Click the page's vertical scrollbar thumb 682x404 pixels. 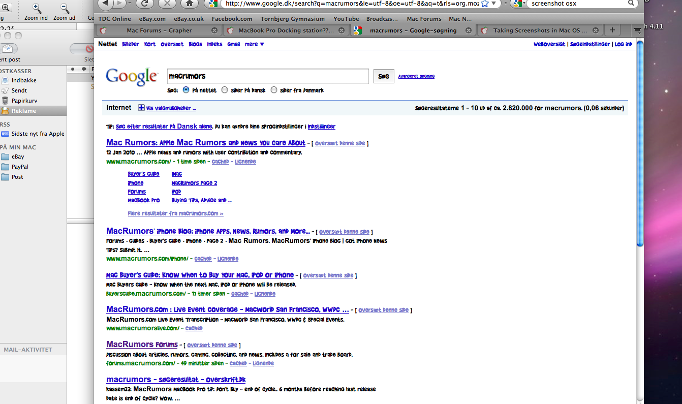[640, 144]
